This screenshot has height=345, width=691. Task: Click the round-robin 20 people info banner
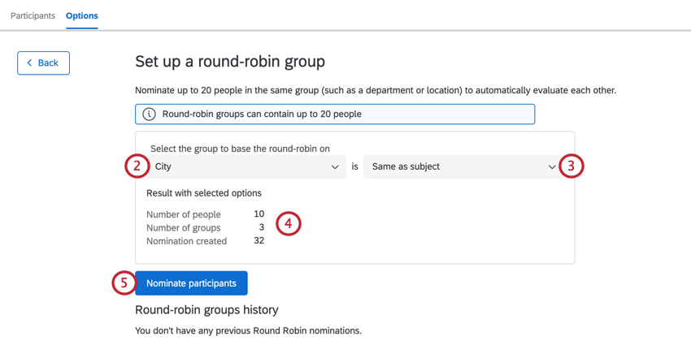pos(335,114)
